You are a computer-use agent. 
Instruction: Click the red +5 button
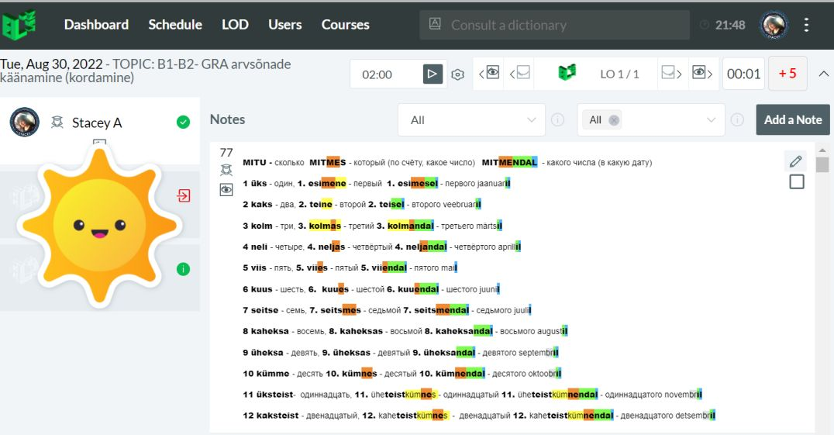(787, 74)
